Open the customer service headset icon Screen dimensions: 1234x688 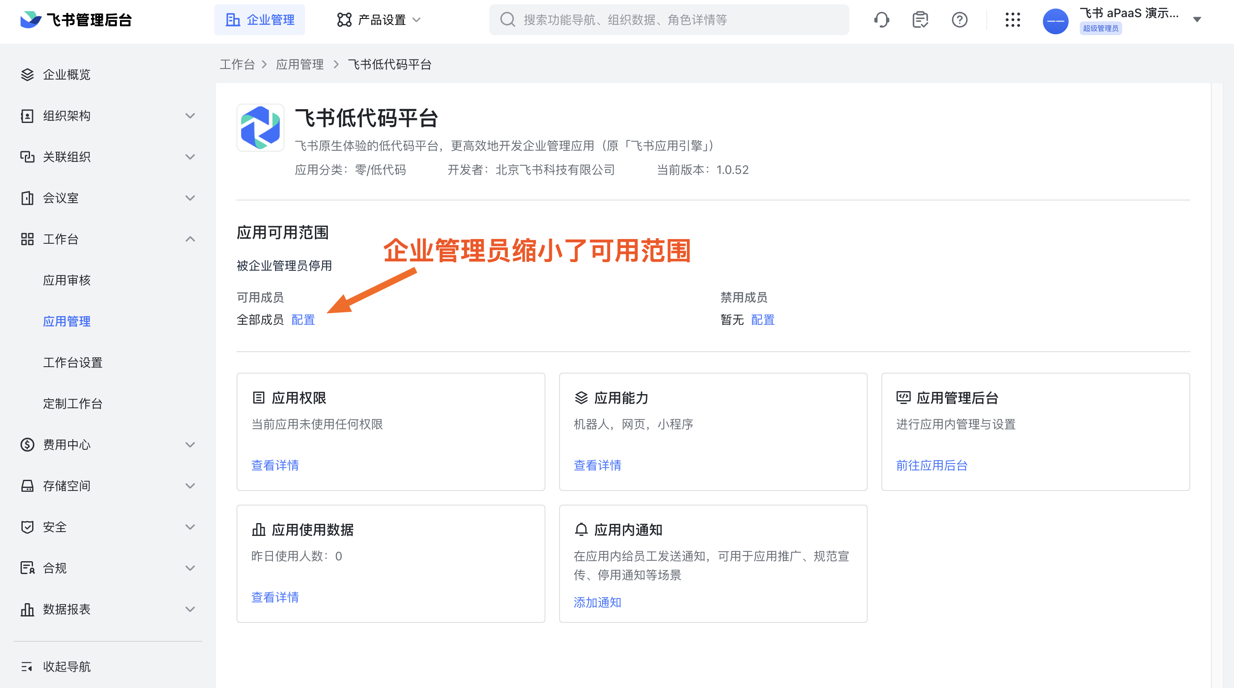coord(881,20)
